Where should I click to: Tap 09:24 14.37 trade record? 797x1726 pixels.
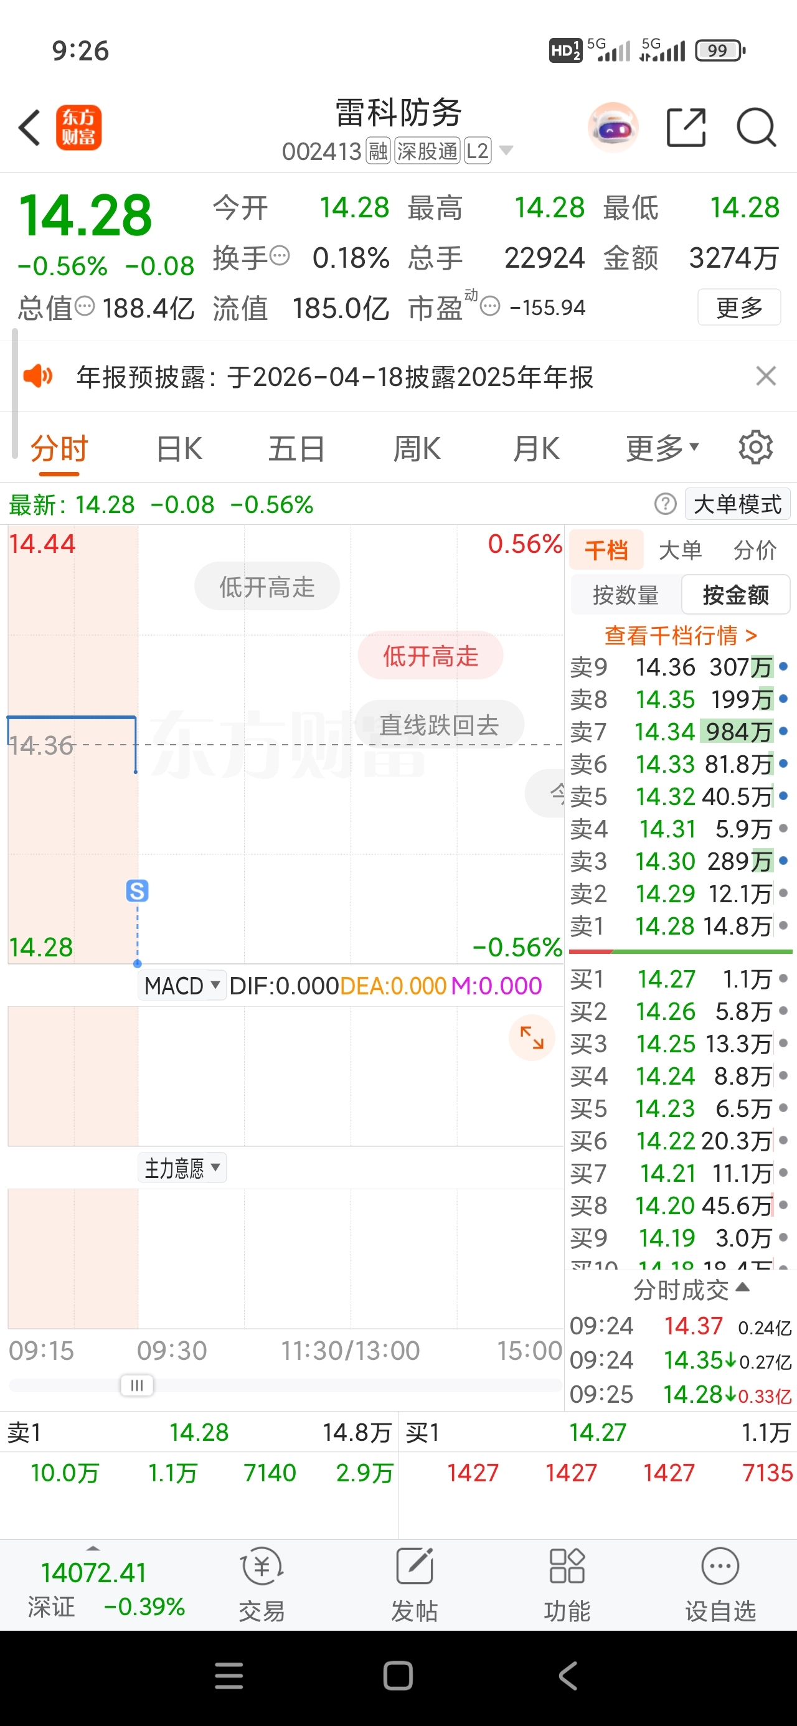[681, 1326]
